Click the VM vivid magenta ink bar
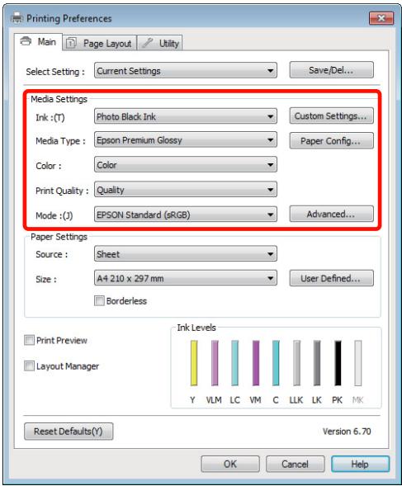The width and height of the screenshot is (402, 486). [x=256, y=363]
